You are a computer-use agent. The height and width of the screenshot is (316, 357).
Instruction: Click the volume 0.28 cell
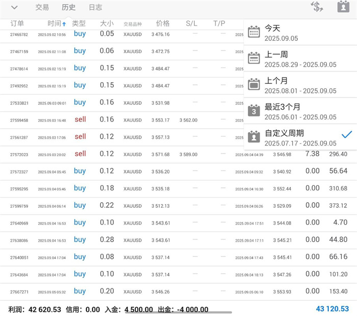click(x=107, y=239)
